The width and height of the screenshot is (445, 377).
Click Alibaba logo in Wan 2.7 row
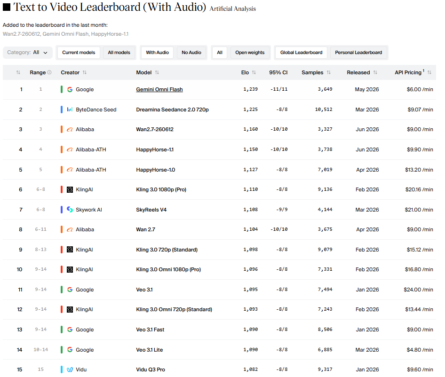click(70, 230)
